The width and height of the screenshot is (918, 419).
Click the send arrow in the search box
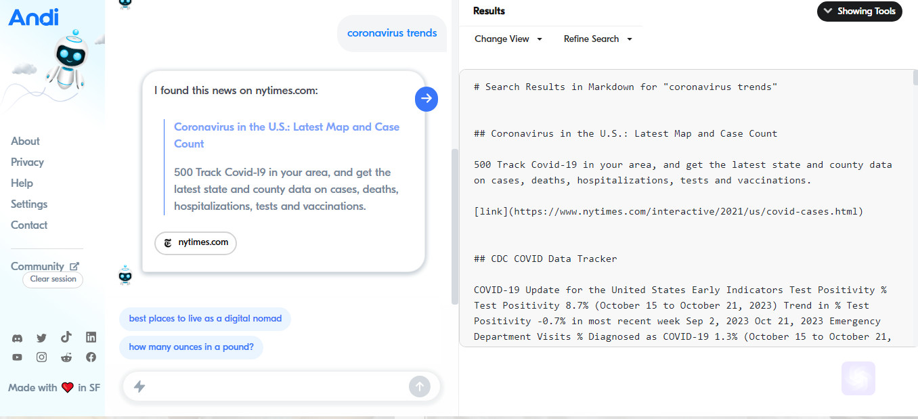pos(420,387)
